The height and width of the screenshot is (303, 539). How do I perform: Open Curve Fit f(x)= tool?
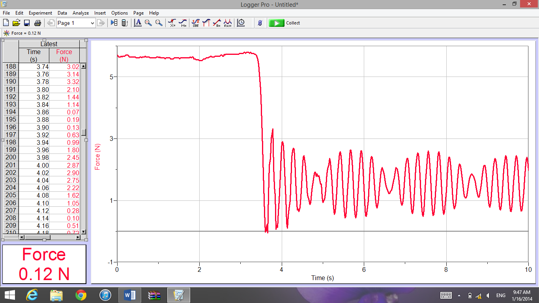point(228,23)
